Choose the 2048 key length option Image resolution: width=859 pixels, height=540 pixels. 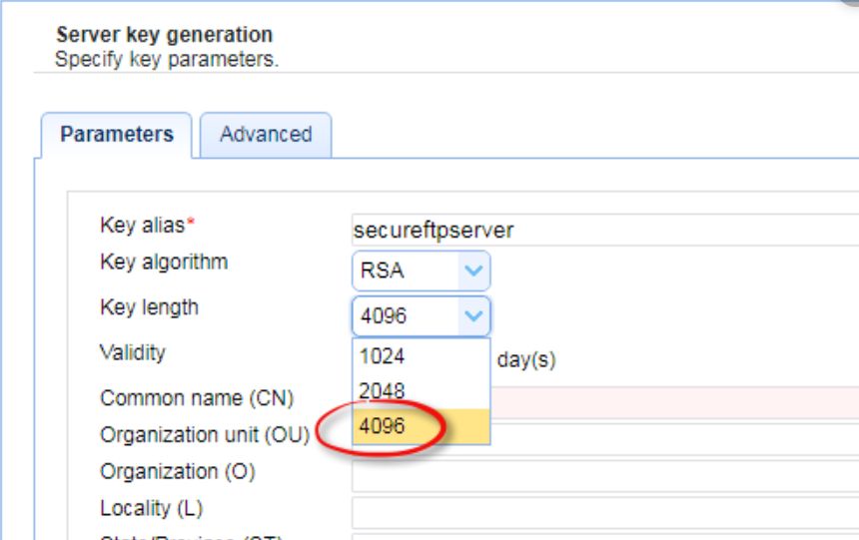421,391
